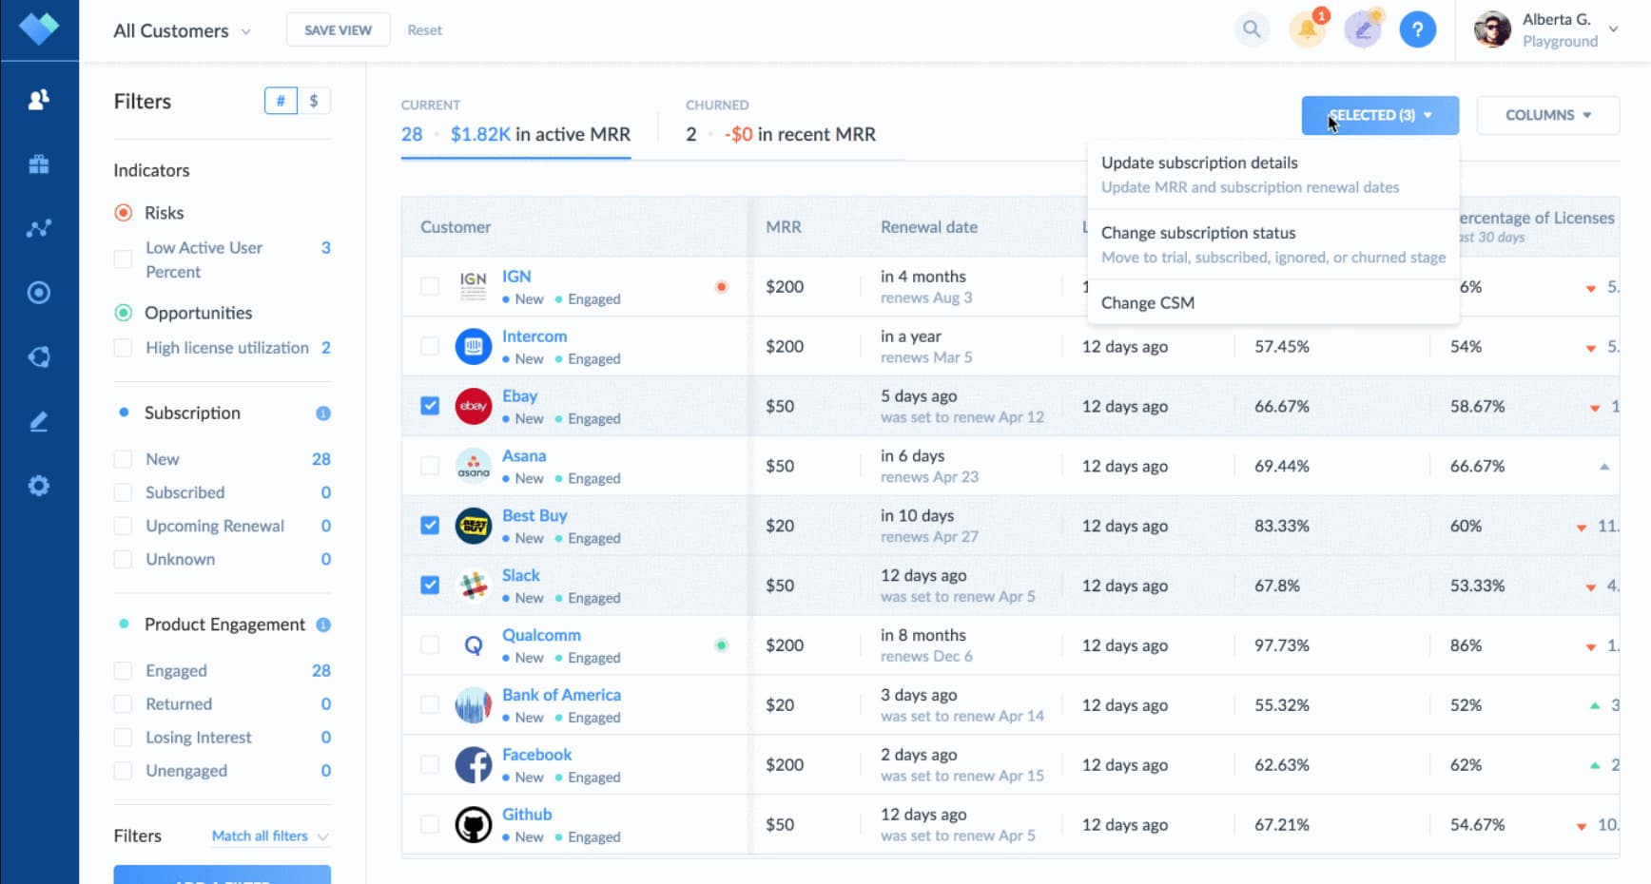Click the Github company logo
The width and height of the screenshot is (1651, 884).
pyautogui.click(x=473, y=824)
